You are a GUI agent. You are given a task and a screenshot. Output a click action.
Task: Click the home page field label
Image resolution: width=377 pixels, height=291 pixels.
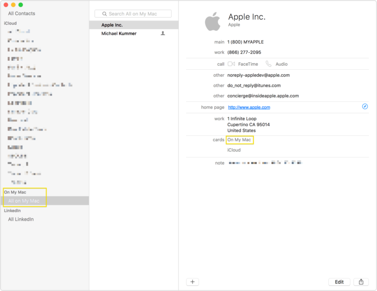213,107
